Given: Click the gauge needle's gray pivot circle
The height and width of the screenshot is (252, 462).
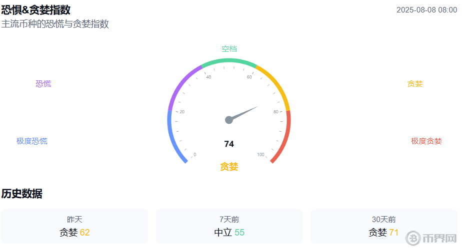Looking at the screenshot, I should tap(229, 120).
